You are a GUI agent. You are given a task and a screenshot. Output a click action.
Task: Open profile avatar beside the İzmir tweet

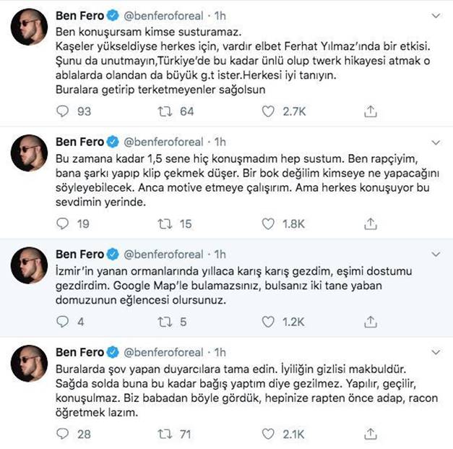pyautogui.click(x=29, y=265)
